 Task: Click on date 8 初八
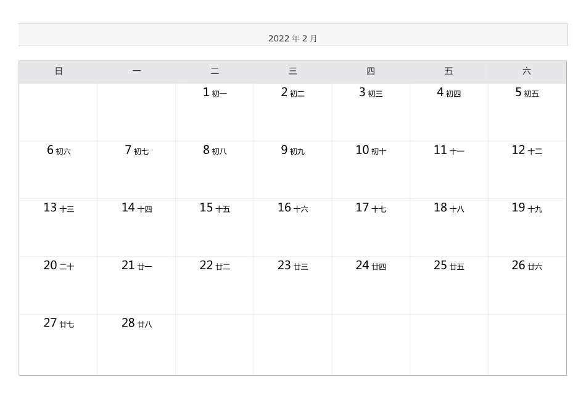215,150
